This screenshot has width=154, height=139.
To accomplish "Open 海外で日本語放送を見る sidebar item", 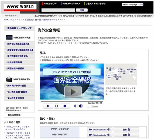I will (x=19, y=44).
